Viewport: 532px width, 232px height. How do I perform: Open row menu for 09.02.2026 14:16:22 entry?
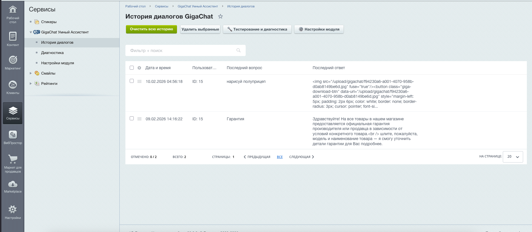139,119
